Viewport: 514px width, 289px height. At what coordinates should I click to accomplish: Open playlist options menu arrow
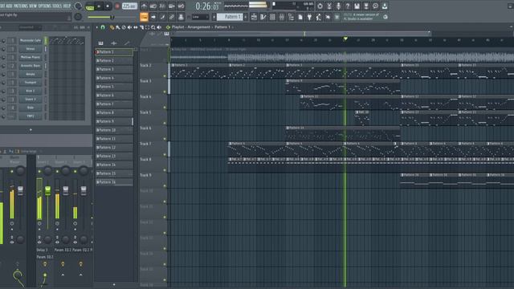click(97, 27)
